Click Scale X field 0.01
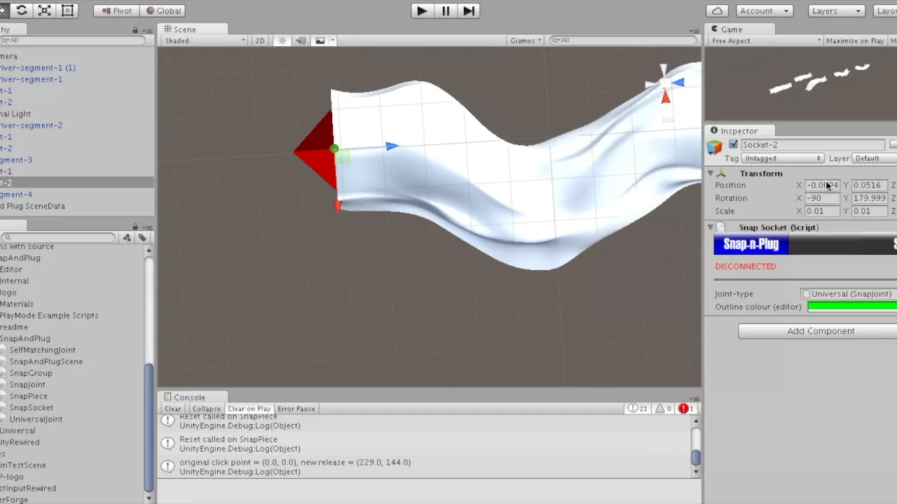897x504 pixels. [821, 211]
